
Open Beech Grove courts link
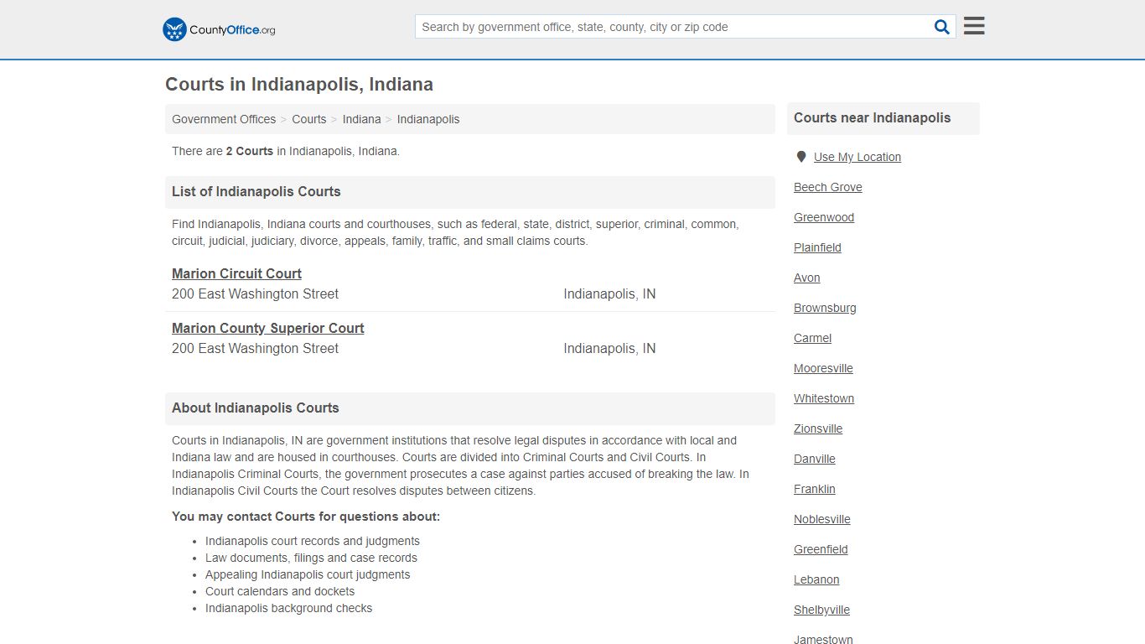(x=828, y=187)
